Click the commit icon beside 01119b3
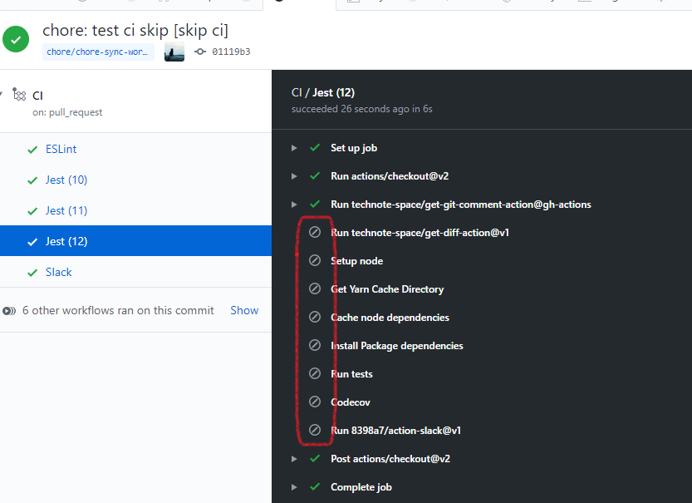Image resolution: width=692 pixels, height=503 pixels. pos(200,52)
